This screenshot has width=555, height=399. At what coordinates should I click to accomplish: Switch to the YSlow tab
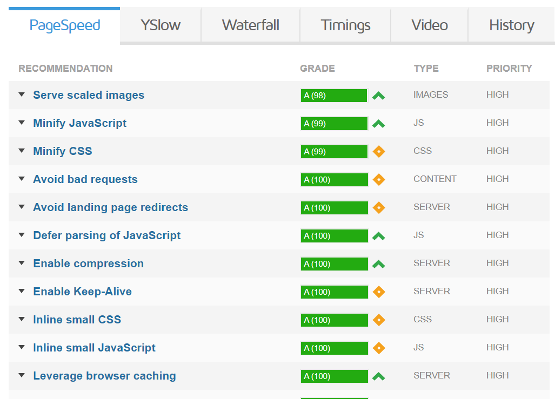[161, 25]
